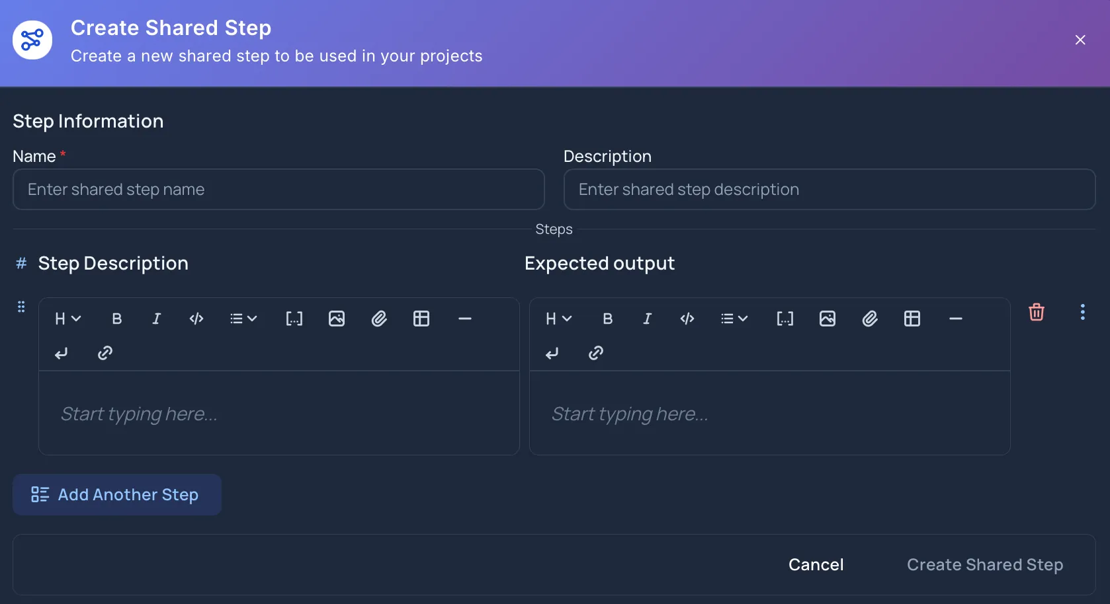Focus the shared step name field
Screen dimensions: 1110x604
tap(278, 190)
